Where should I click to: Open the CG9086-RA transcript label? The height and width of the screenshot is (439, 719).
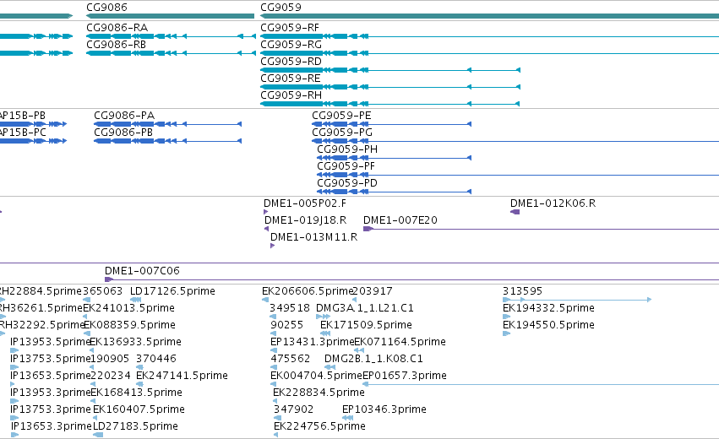pyautogui.click(x=117, y=28)
